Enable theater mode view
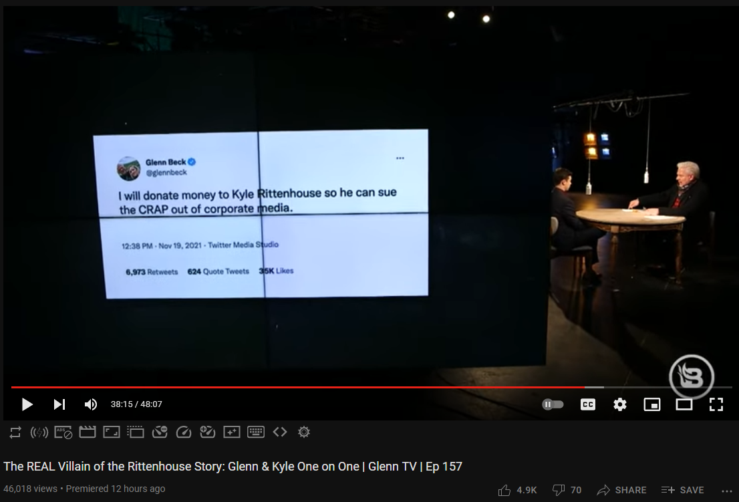Screen dimensions: 739x502 [x=684, y=404]
